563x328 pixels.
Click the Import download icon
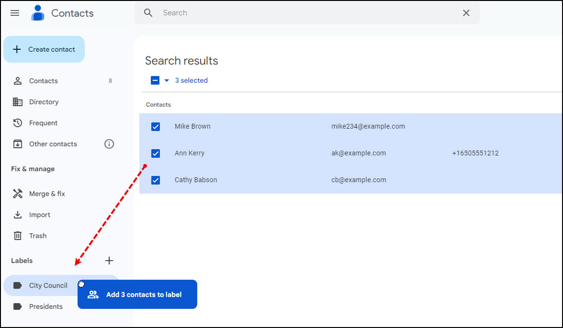click(x=17, y=214)
